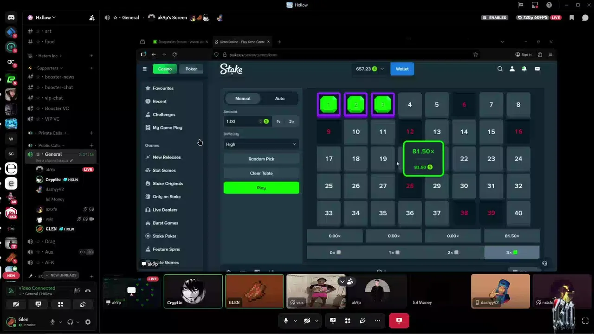Open the Stake notifications bell icon

tap(524, 69)
